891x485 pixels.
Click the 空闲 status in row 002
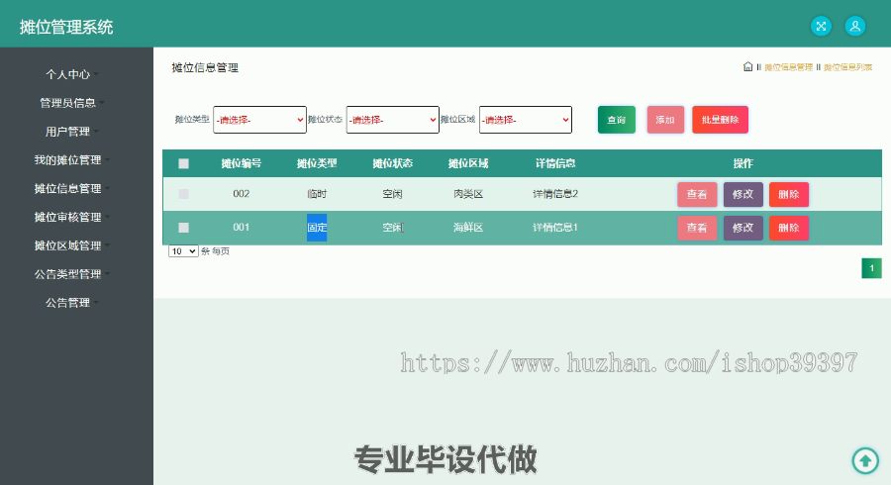pyautogui.click(x=393, y=194)
